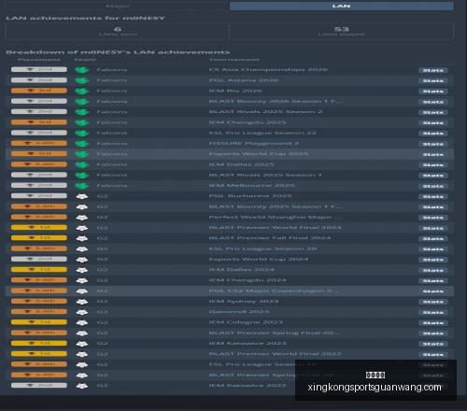The width and height of the screenshot is (467, 411).
Task: Click Falcons logo beside IEM Chengdu 2025
Action: pos(82,122)
